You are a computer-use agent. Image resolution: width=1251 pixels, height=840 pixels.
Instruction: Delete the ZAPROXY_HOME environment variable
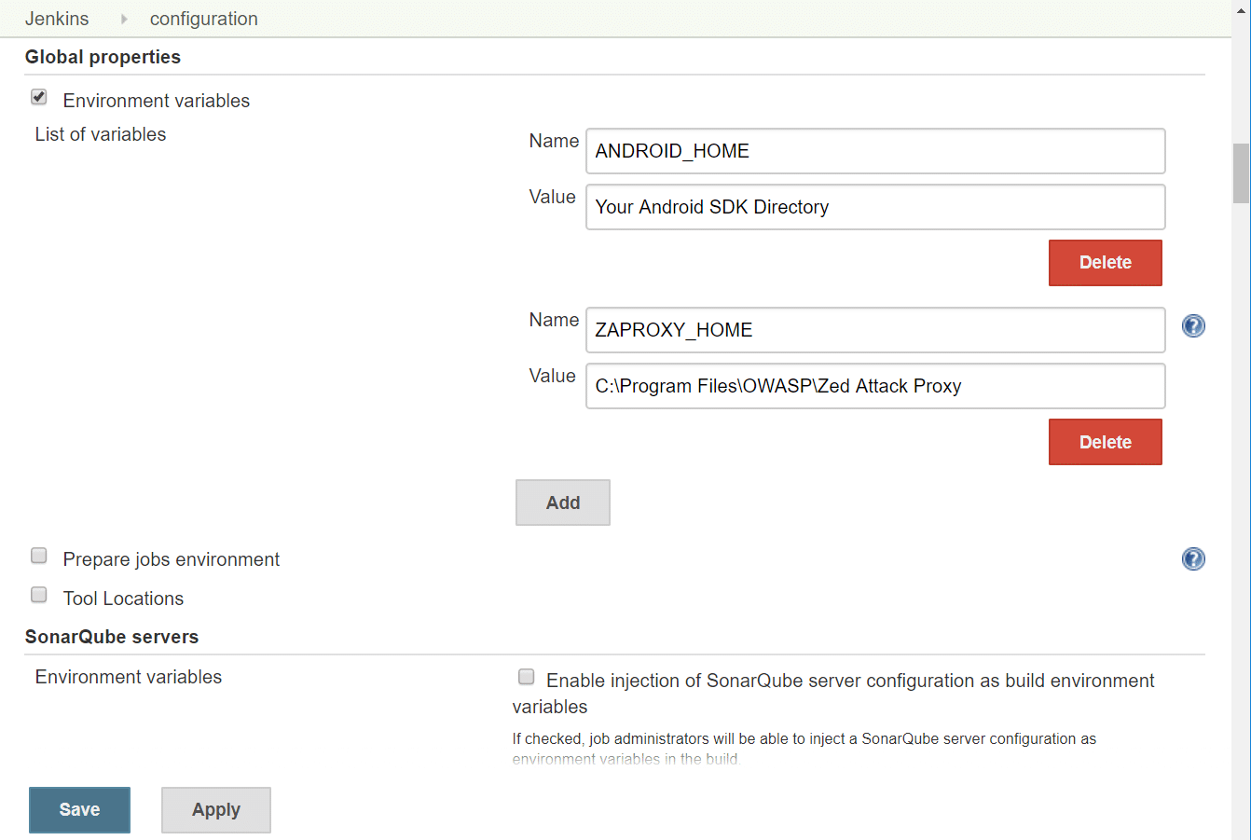pyautogui.click(x=1105, y=442)
